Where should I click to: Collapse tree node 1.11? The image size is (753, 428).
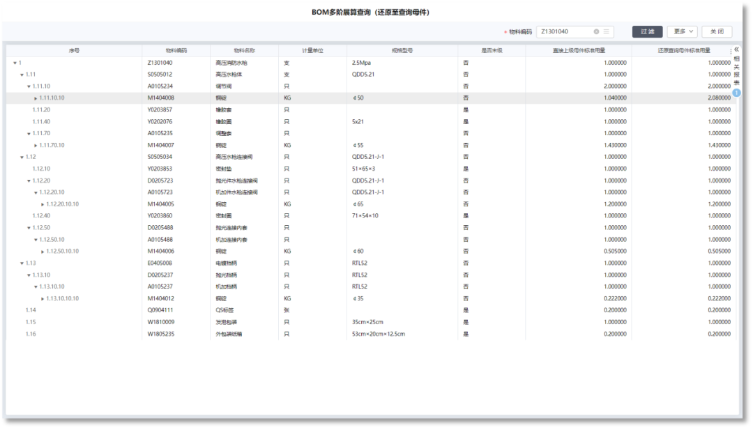[22, 75]
